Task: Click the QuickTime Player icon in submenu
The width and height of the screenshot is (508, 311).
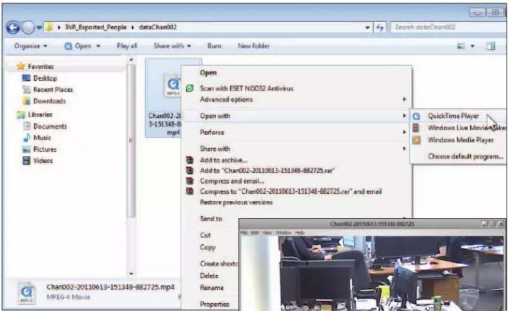Action: coord(416,116)
